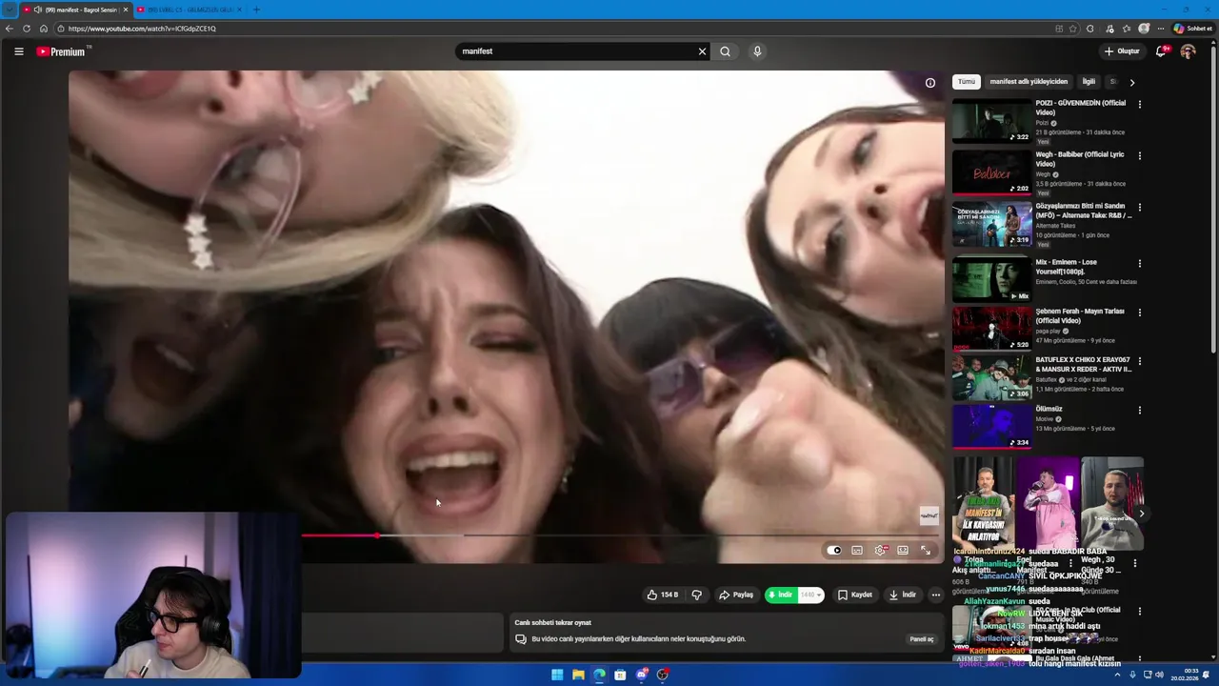Open Microsoft Store from taskbar
1219x686 pixels.
click(x=620, y=675)
